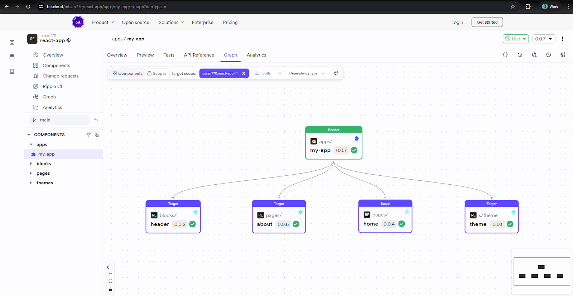Select my-app in the component tree

coord(63,154)
